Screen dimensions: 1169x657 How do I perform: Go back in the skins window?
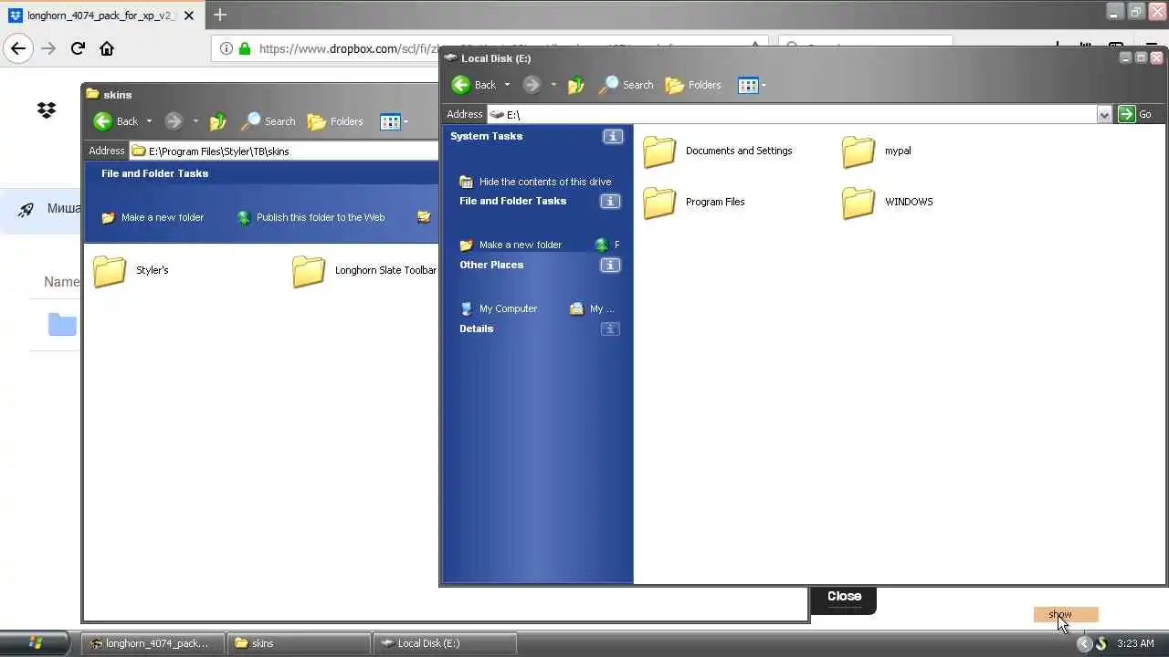tap(115, 121)
